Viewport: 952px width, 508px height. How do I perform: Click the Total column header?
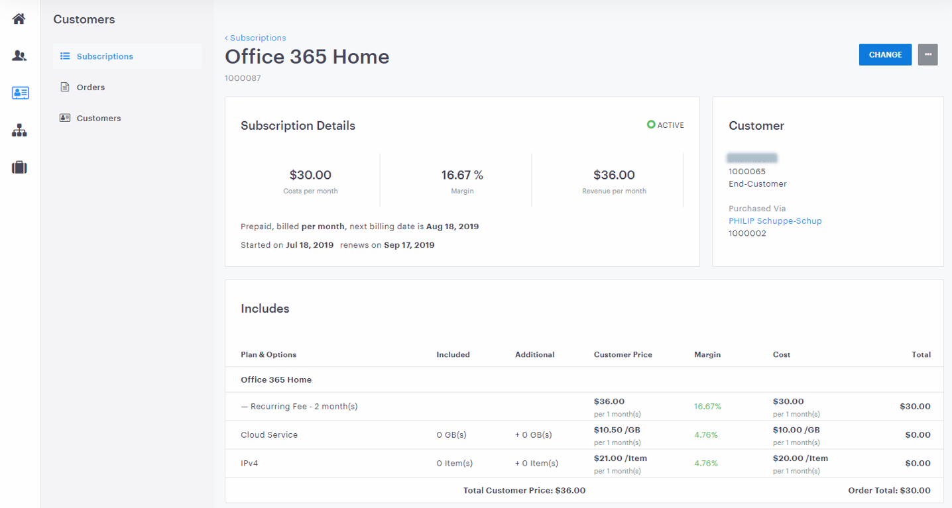pyautogui.click(x=921, y=354)
